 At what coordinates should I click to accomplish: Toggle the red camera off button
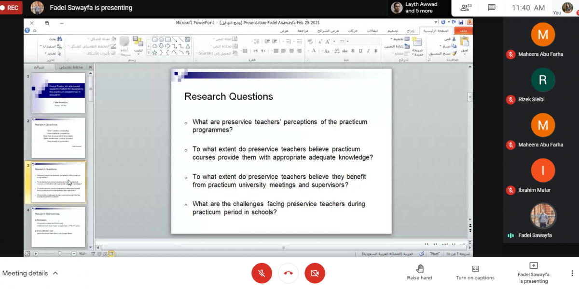(x=315, y=273)
